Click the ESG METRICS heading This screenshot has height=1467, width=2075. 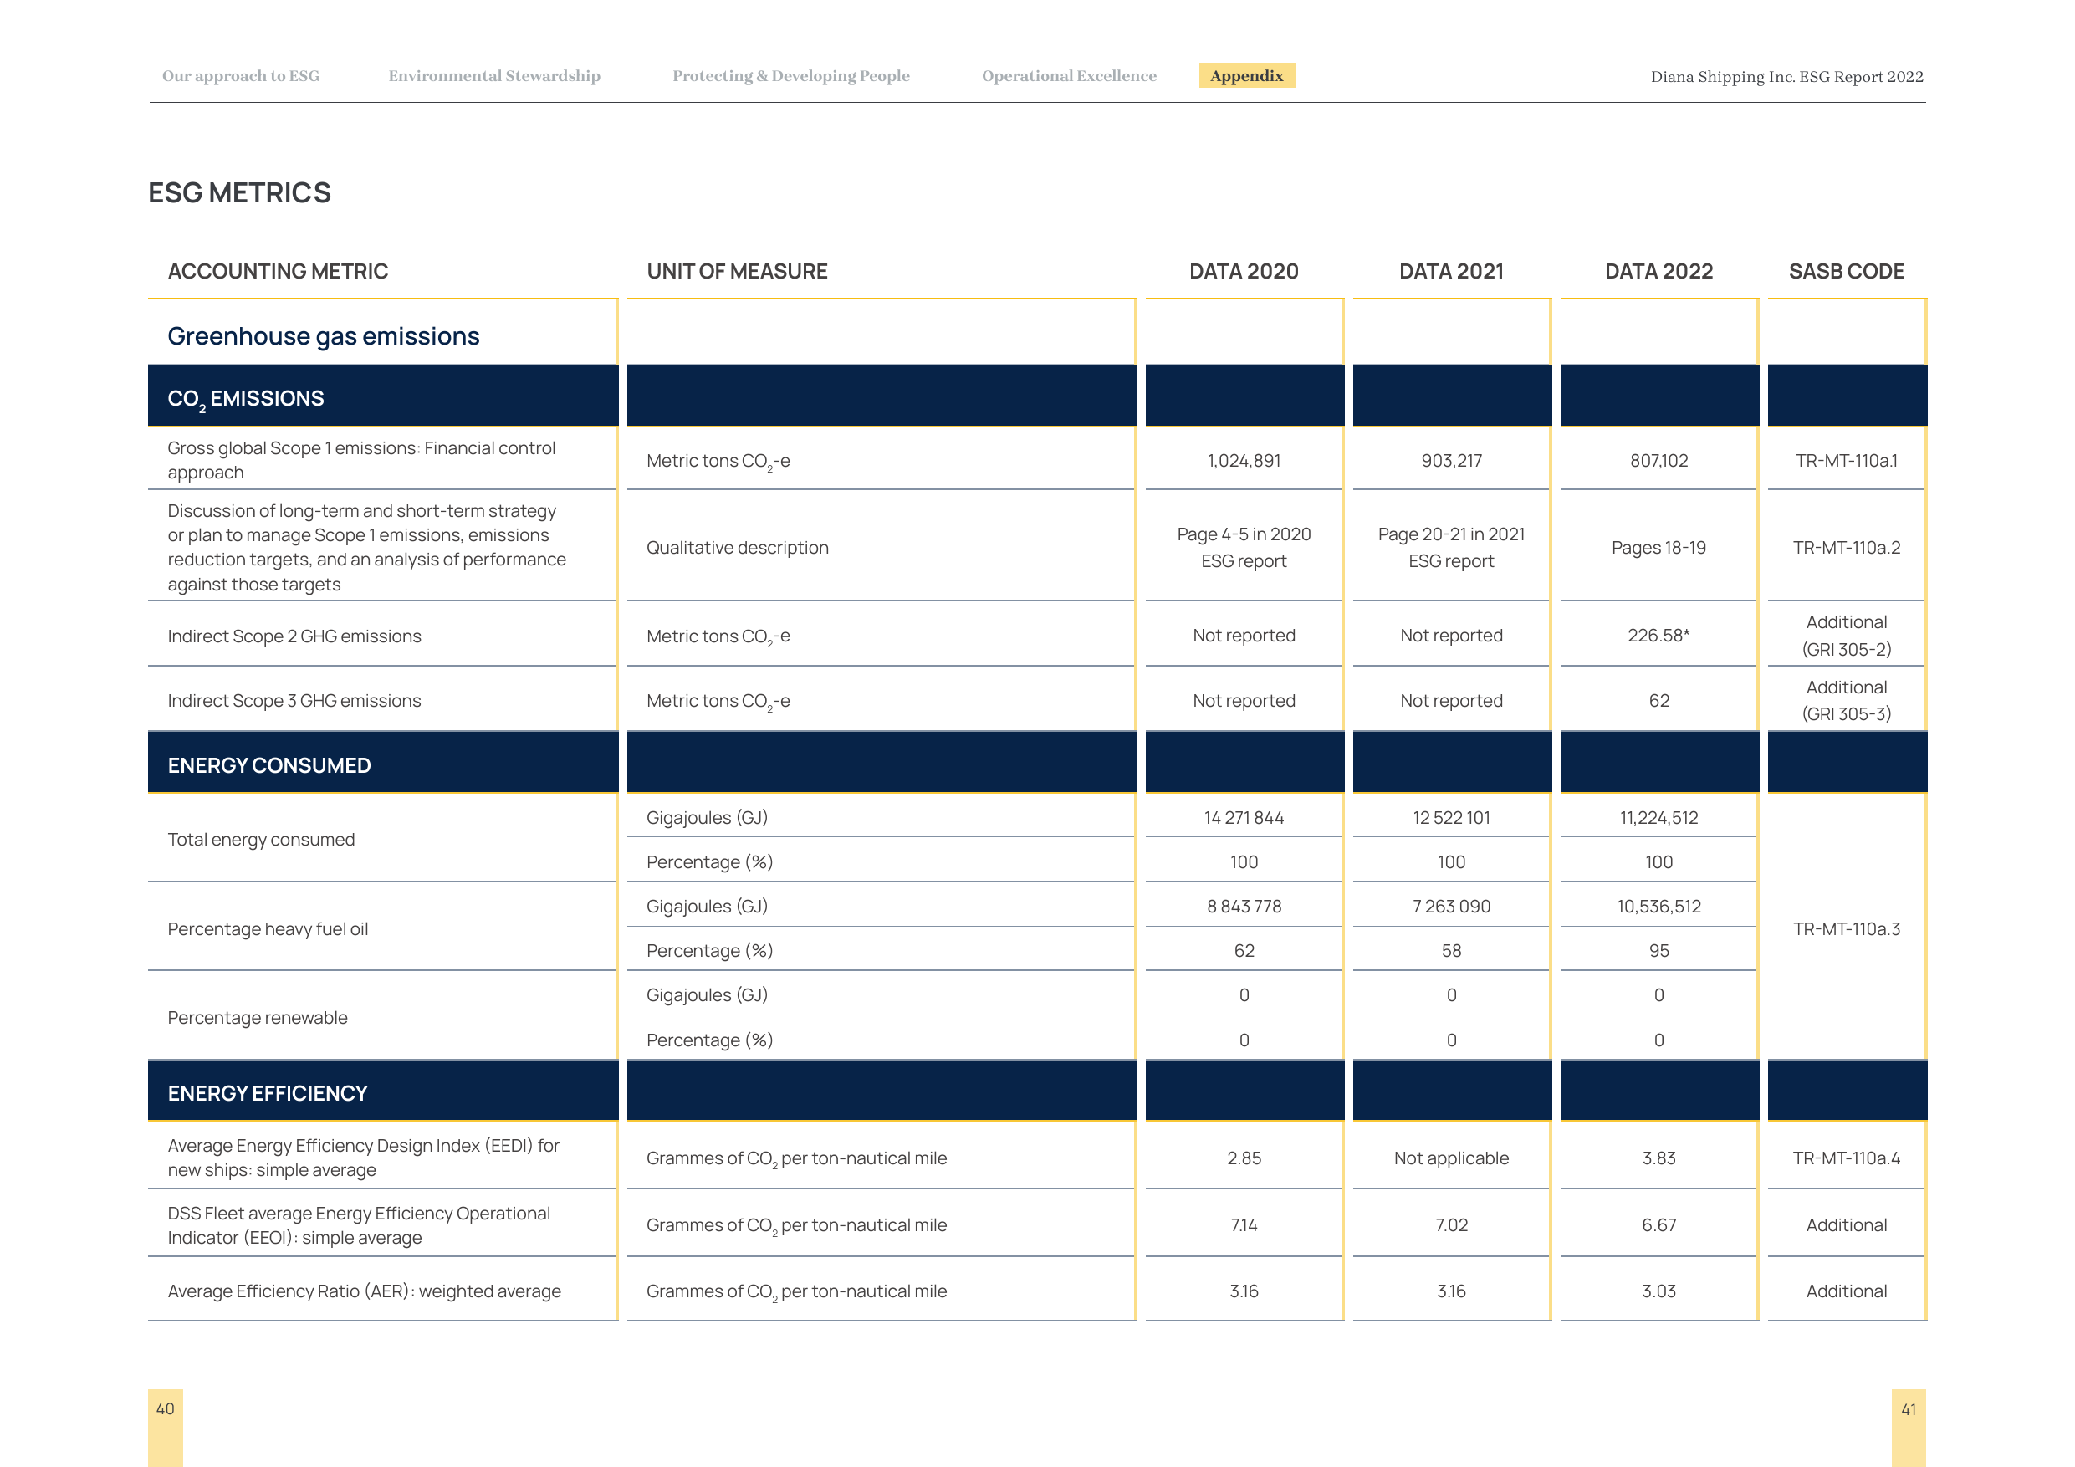click(239, 192)
